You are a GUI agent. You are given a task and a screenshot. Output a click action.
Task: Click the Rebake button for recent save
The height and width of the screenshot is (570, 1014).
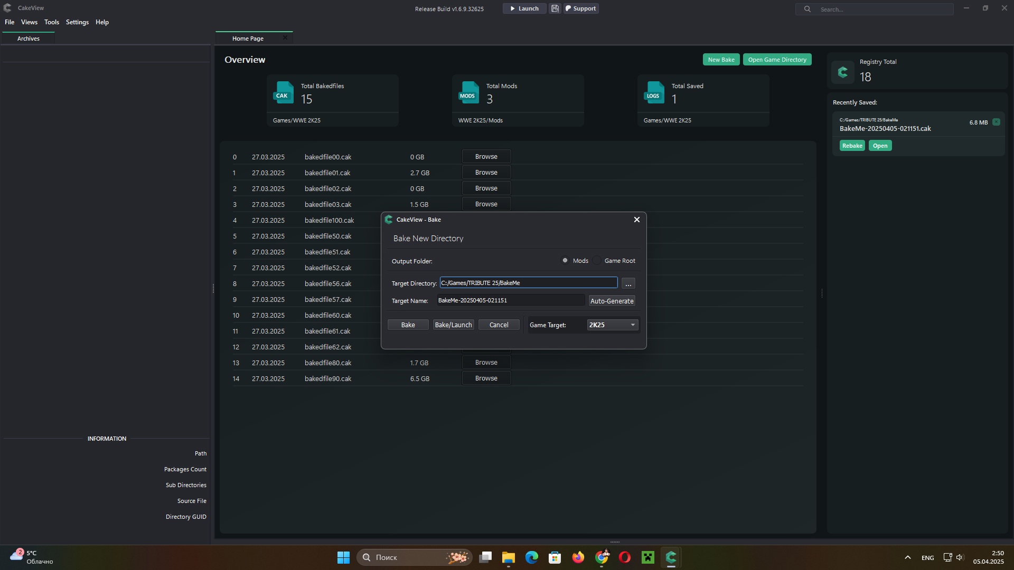[852, 146]
